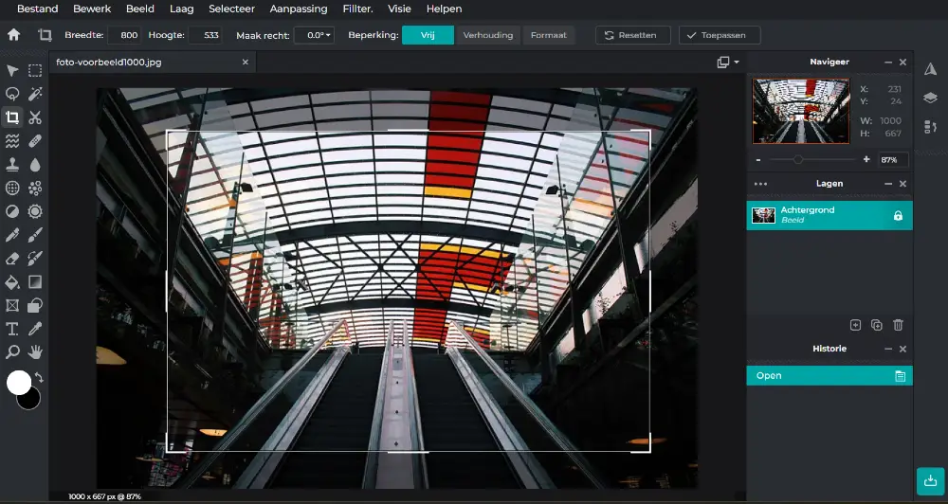The image size is (948, 504).
Task: Select the Verhouding constraint option
Action: point(487,35)
